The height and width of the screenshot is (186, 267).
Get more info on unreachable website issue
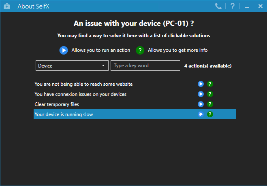click(x=210, y=84)
